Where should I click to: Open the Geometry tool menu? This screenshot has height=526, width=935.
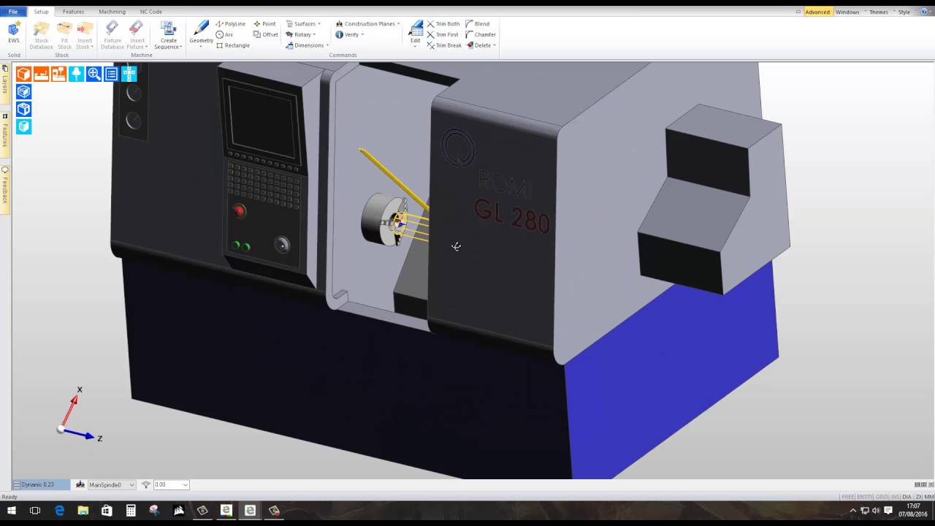(x=201, y=34)
